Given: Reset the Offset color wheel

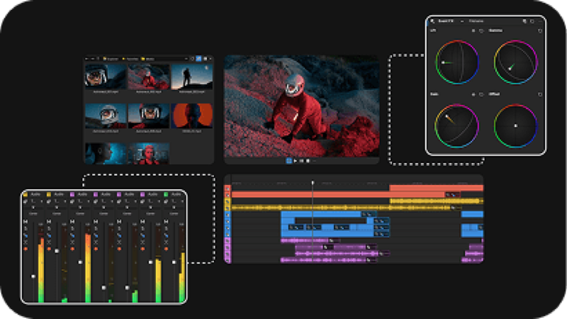Looking at the screenshot, I should click(540, 94).
